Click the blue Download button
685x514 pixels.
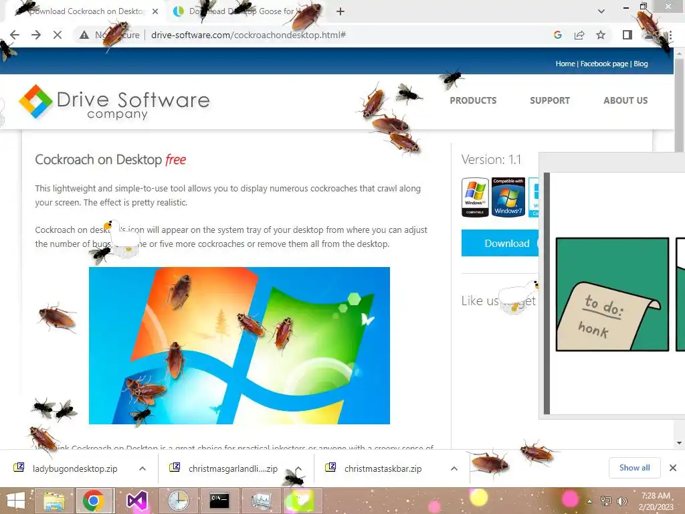tap(500, 244)
